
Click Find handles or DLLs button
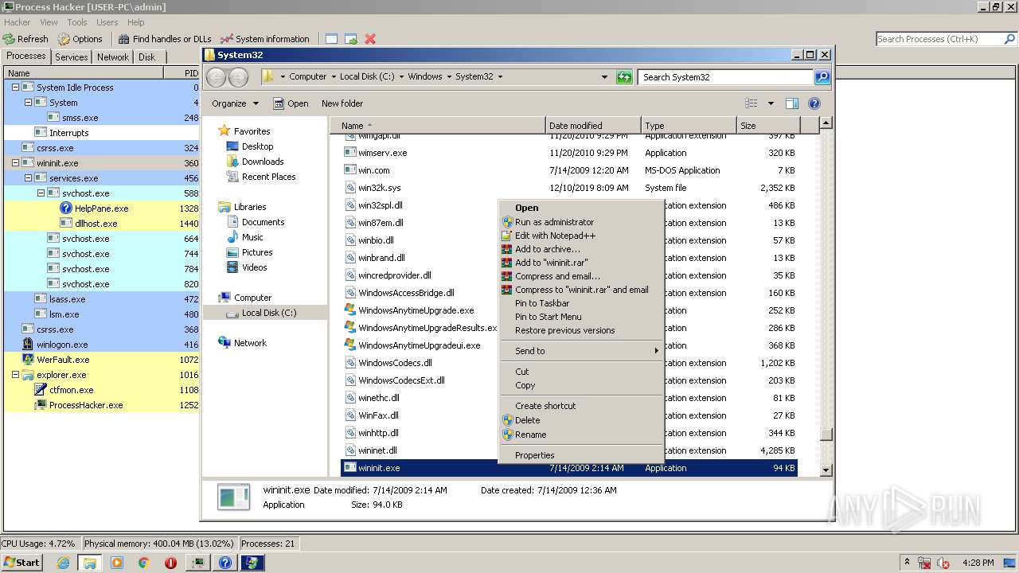tap(165, 38)
